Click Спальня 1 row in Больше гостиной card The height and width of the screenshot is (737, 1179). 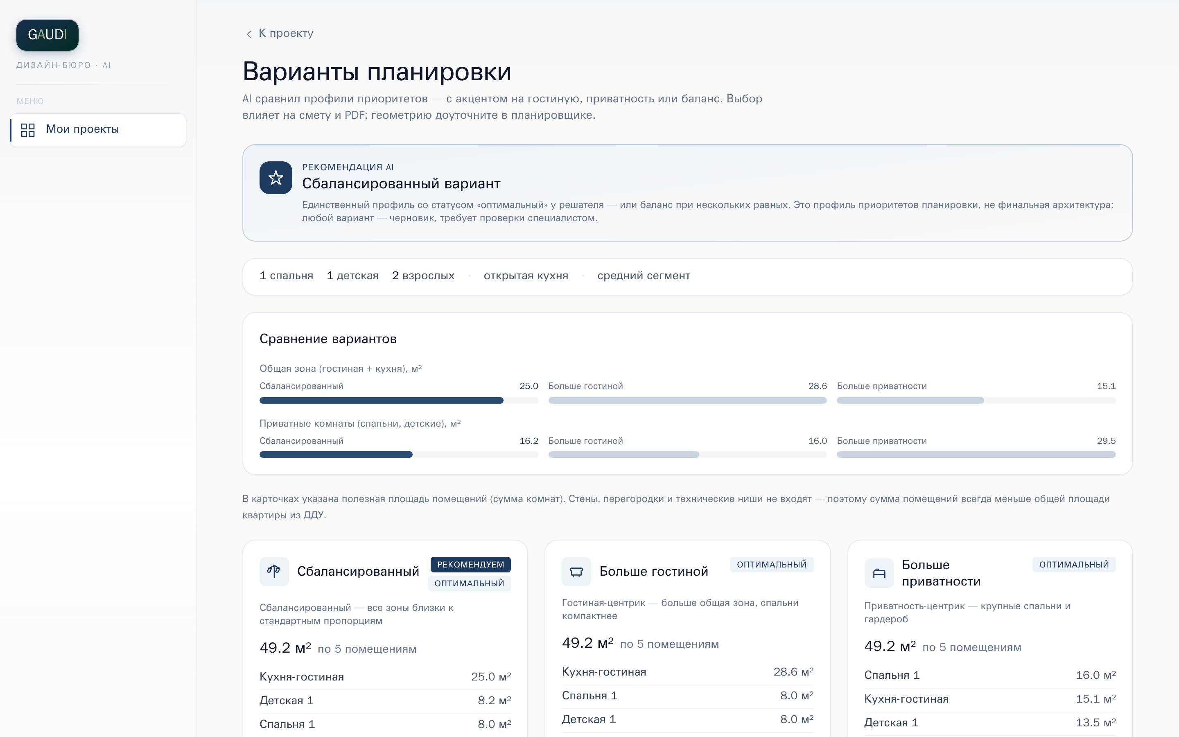click(687, 696)
